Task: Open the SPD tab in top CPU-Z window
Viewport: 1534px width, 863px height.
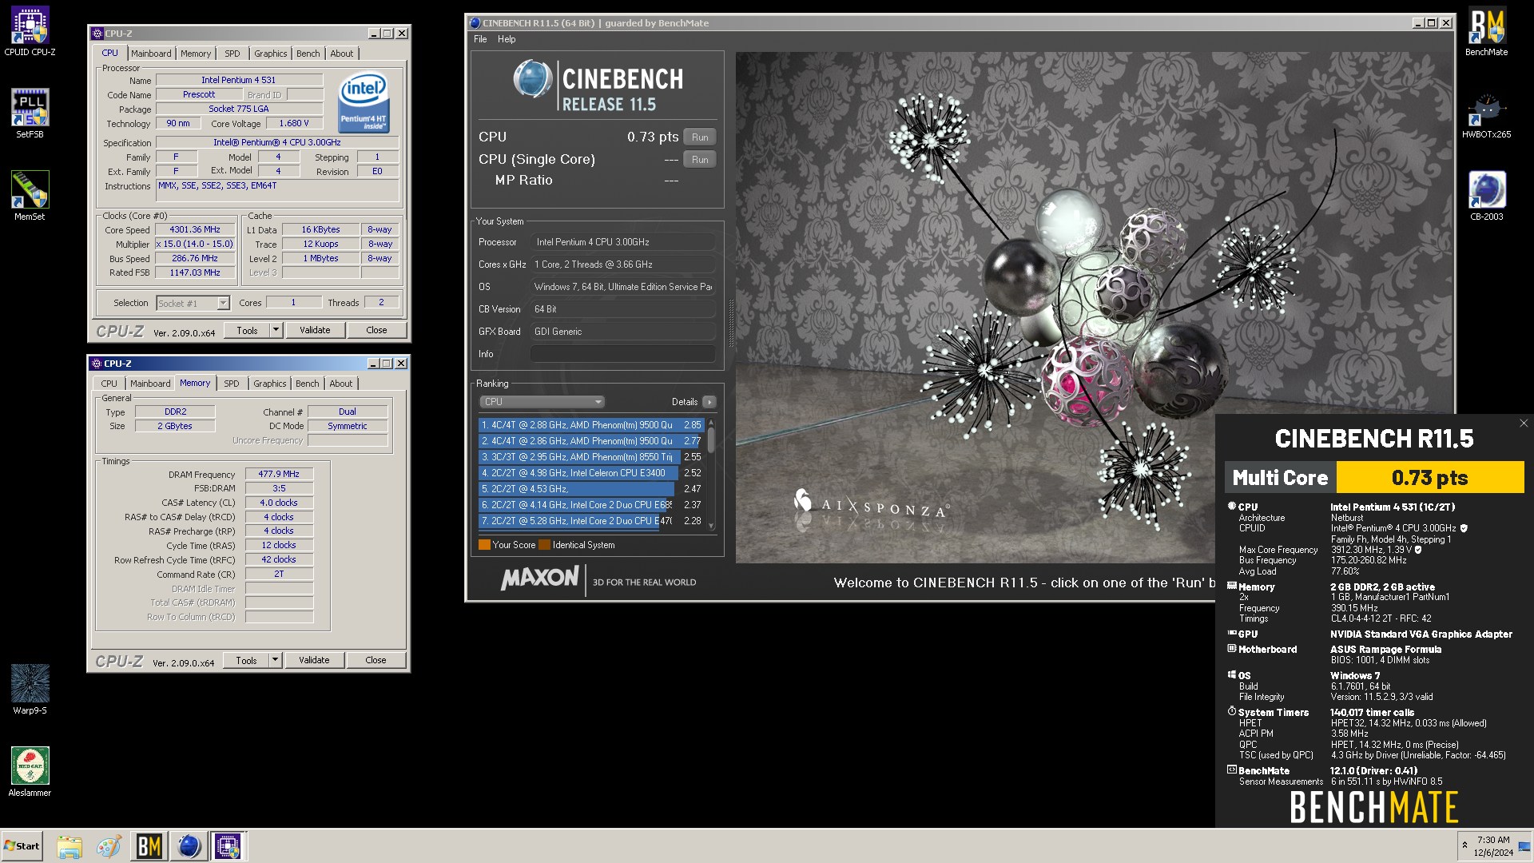Action: coord(232,54)
